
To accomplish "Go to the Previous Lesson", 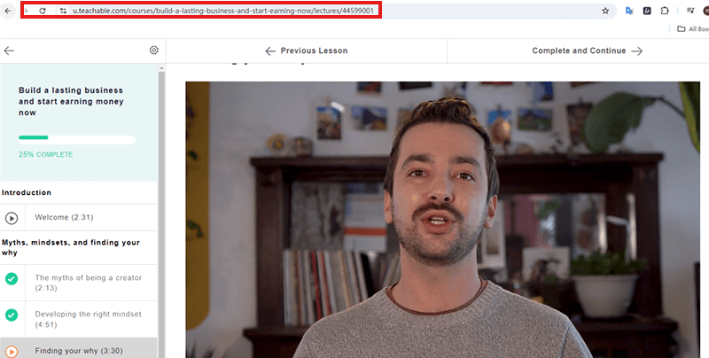I will (307, 51).
